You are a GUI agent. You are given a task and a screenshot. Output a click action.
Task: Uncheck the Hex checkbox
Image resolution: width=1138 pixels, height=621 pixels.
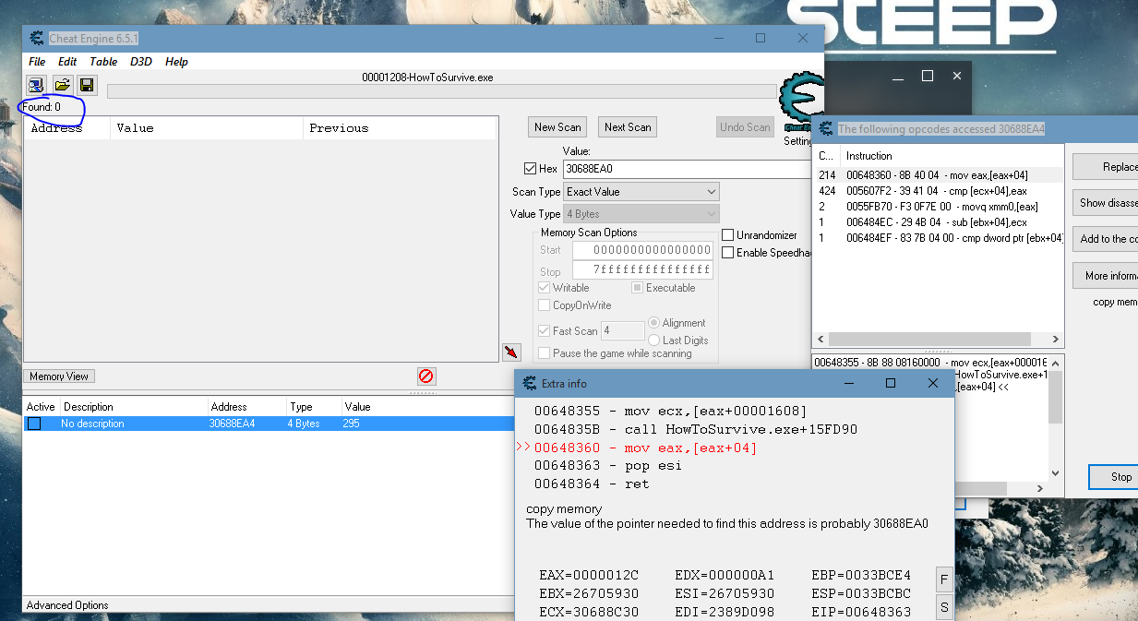[x=530, y=169]
